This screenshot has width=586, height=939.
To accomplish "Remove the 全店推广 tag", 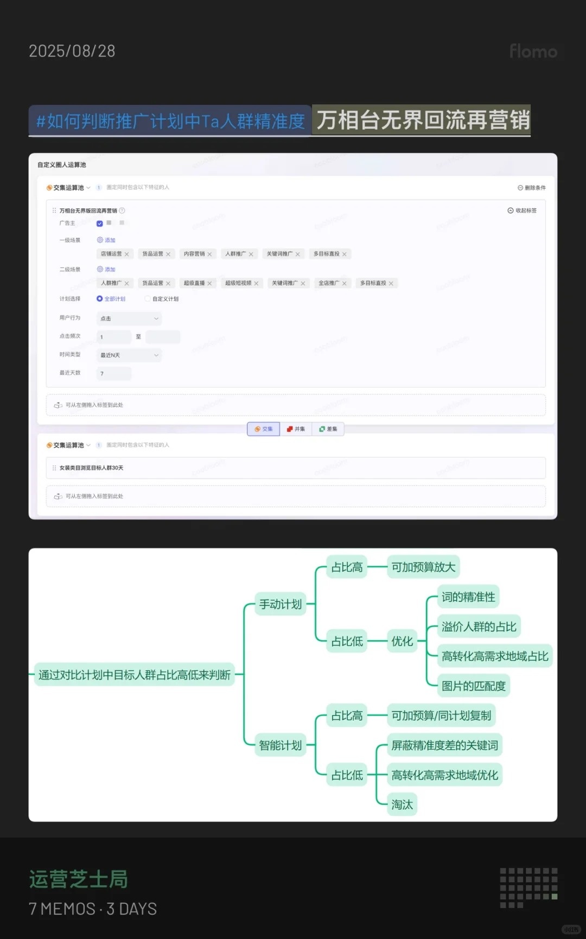I will [x=345, y=283].
